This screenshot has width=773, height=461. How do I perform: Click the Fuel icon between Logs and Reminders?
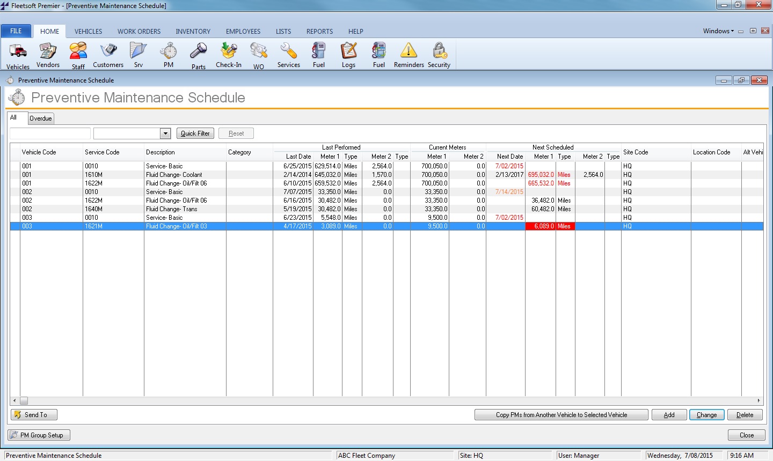(379, 56)
